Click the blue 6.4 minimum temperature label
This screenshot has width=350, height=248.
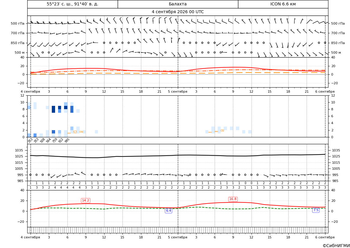click(169, 211)
